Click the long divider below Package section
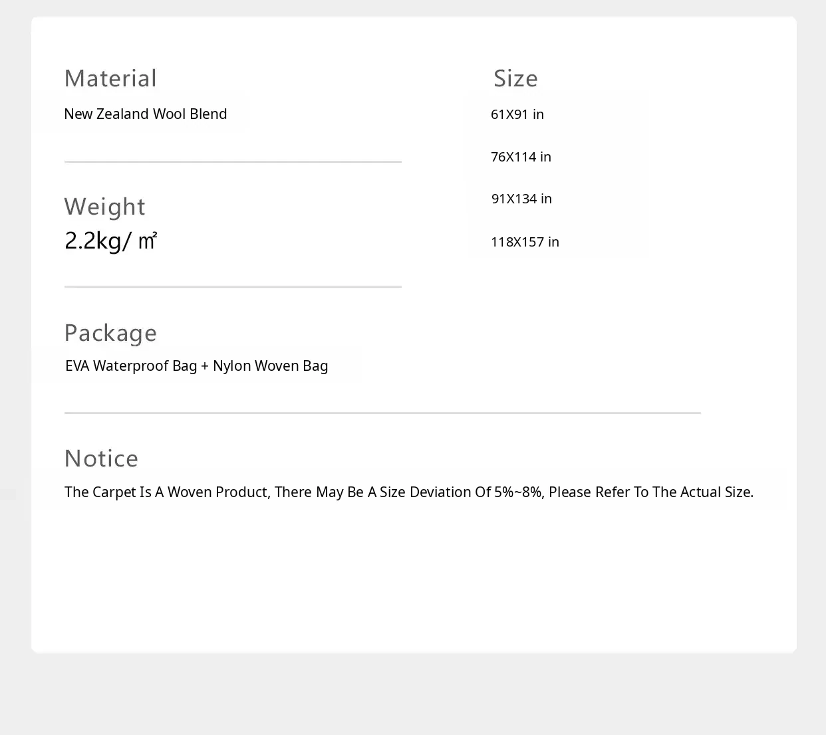 pos(382,413)
